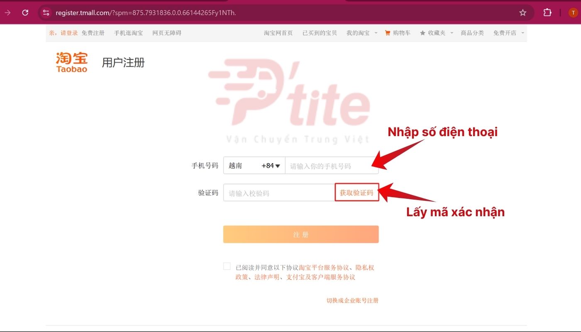The image size is (581, 332).
Task: Open 淘宝网首页 in top navigation
Action: click(x=278, y=33)
